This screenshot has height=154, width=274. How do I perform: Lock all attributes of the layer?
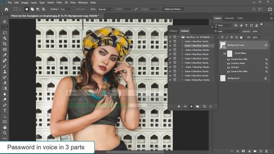tap(241, 37)
